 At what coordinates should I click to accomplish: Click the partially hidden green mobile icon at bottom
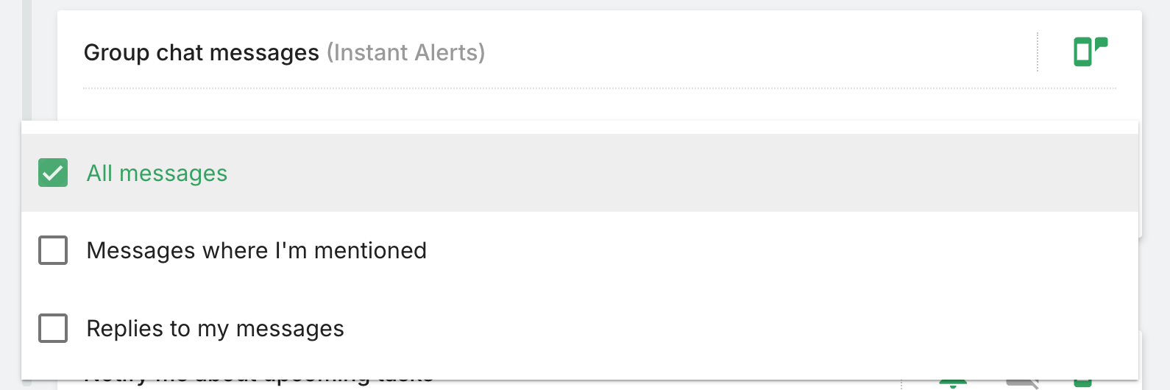coord(1082,382)
